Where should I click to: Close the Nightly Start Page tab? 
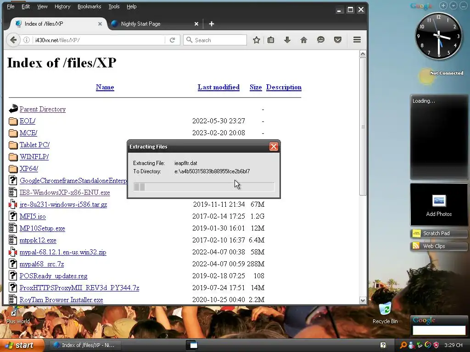(x=196, y=24)
